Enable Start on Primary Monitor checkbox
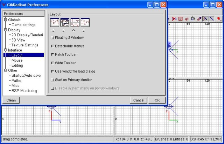The image size is (224, 144). (52, 80)
